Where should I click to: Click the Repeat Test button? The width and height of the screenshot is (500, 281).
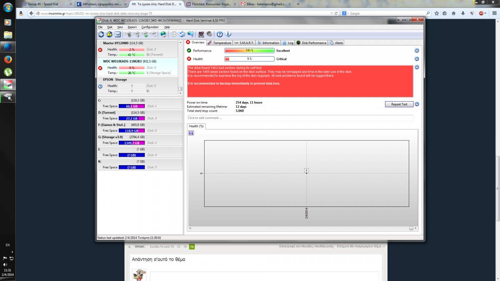[x=399, y=104]
